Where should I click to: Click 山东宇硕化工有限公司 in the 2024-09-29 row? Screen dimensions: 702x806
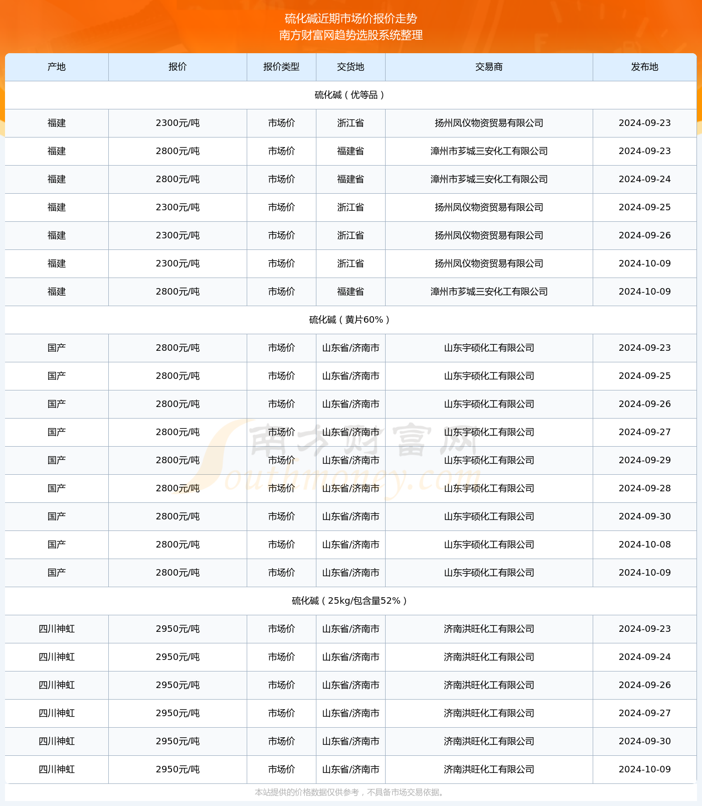coord(489,460)
